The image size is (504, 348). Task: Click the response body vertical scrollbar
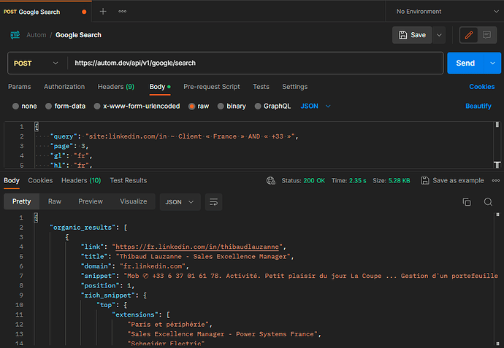pos(497,279)
